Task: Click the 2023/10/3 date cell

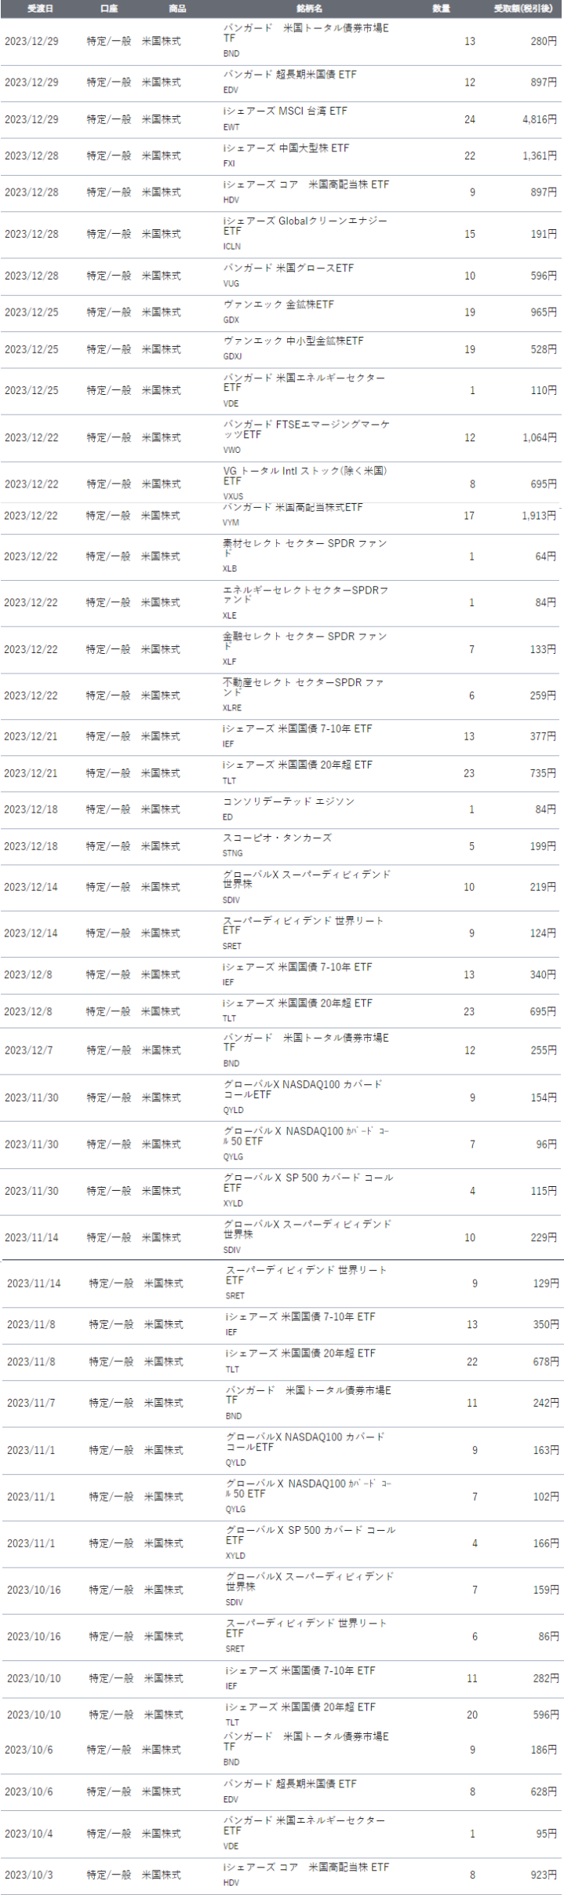Action: [28, 1875]
